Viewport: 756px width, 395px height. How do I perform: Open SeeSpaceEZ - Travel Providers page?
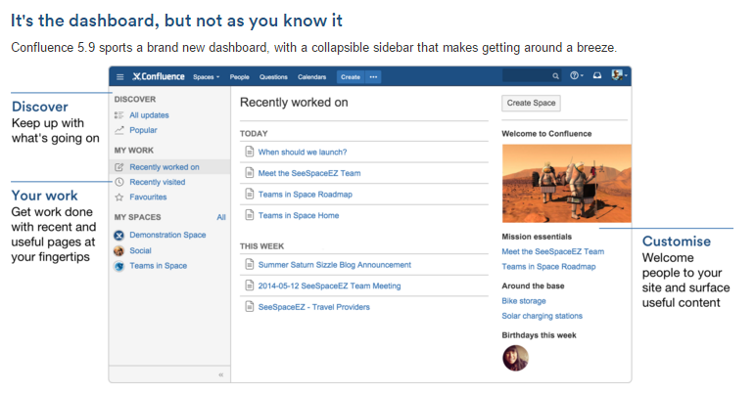pyautogui.click(x=314, y=307)
